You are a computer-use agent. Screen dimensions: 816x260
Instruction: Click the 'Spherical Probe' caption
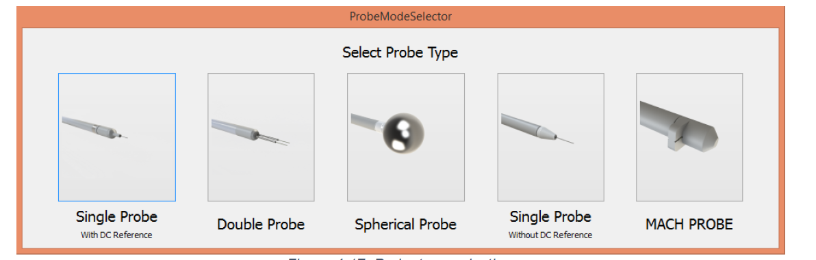click(405, 225)
